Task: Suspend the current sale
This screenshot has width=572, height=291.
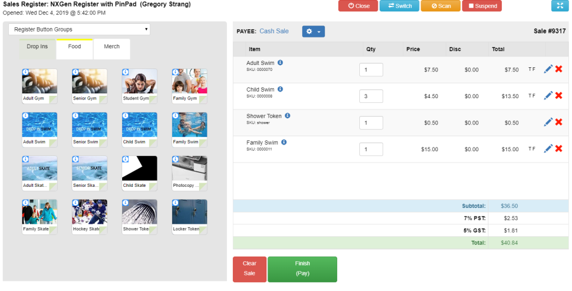Action: coord(482,6)
